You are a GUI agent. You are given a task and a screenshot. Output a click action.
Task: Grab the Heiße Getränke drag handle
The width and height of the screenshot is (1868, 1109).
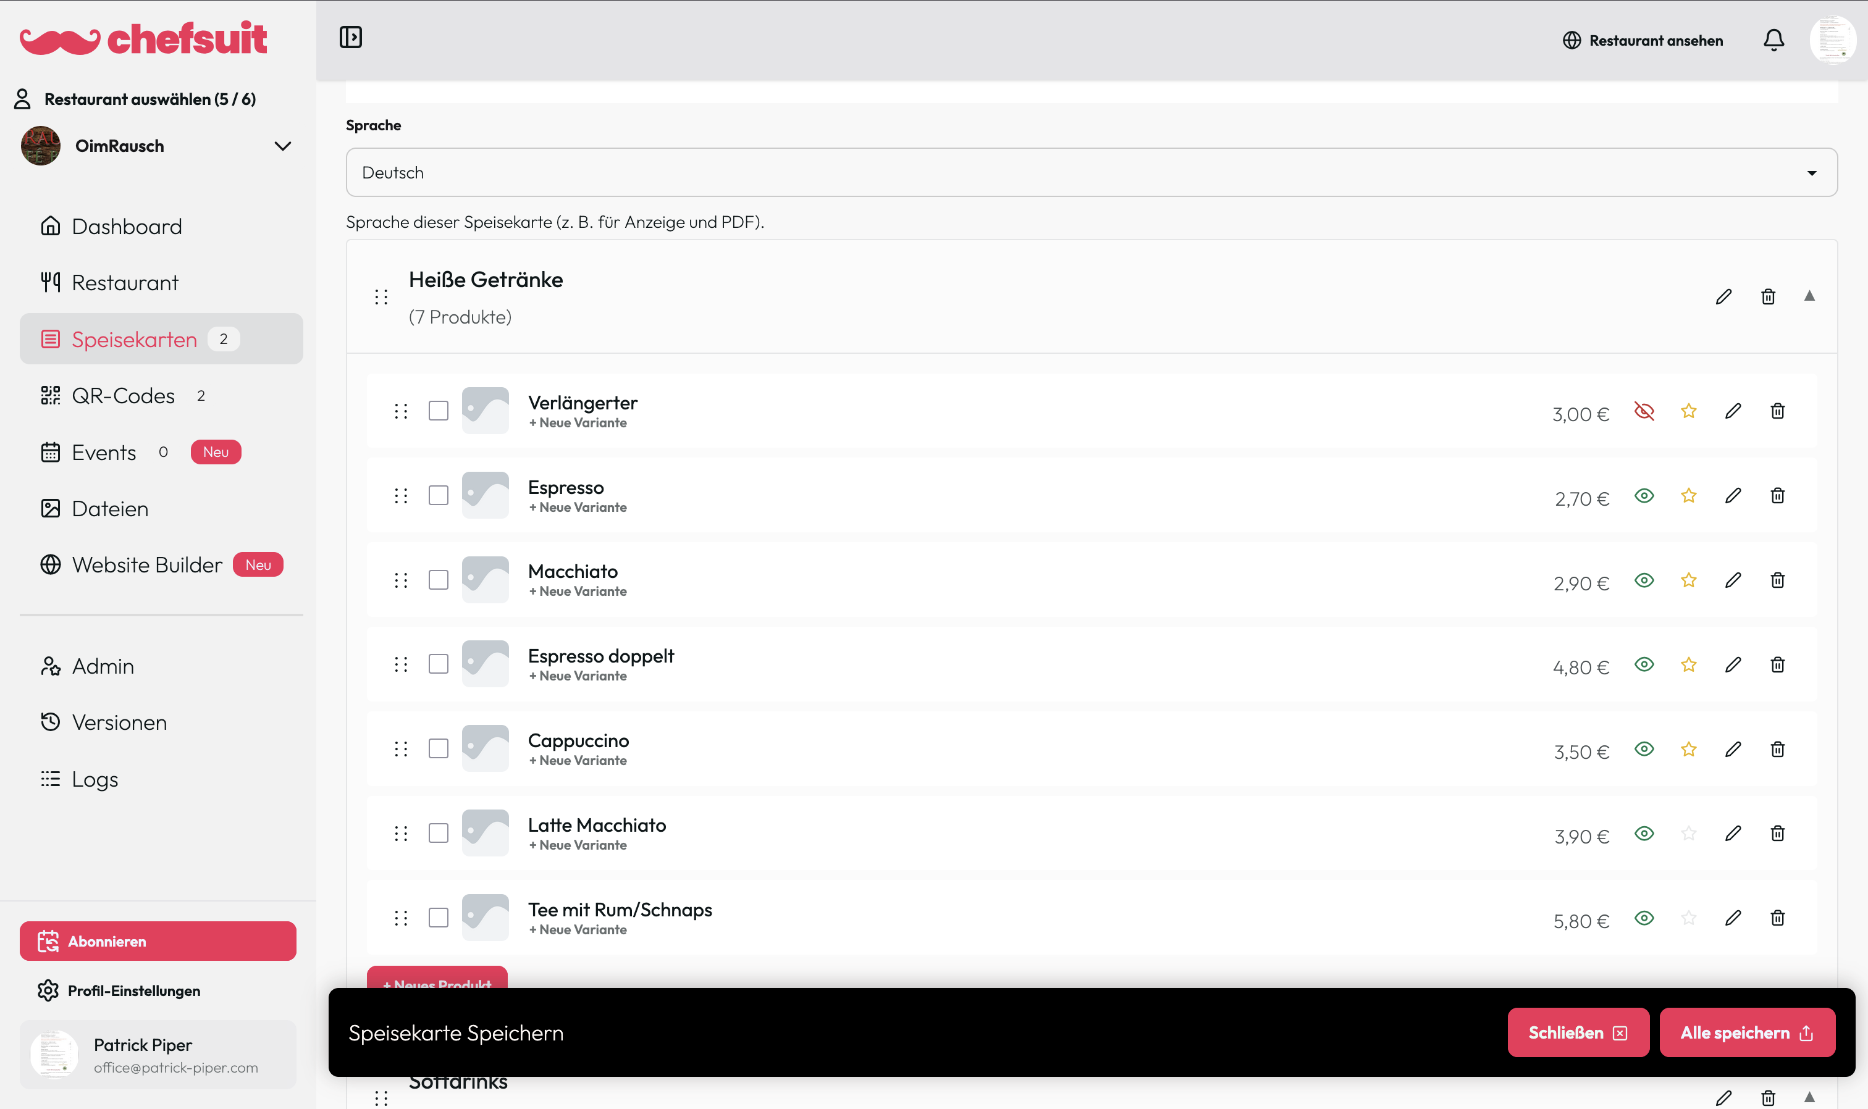pos(381,298)
